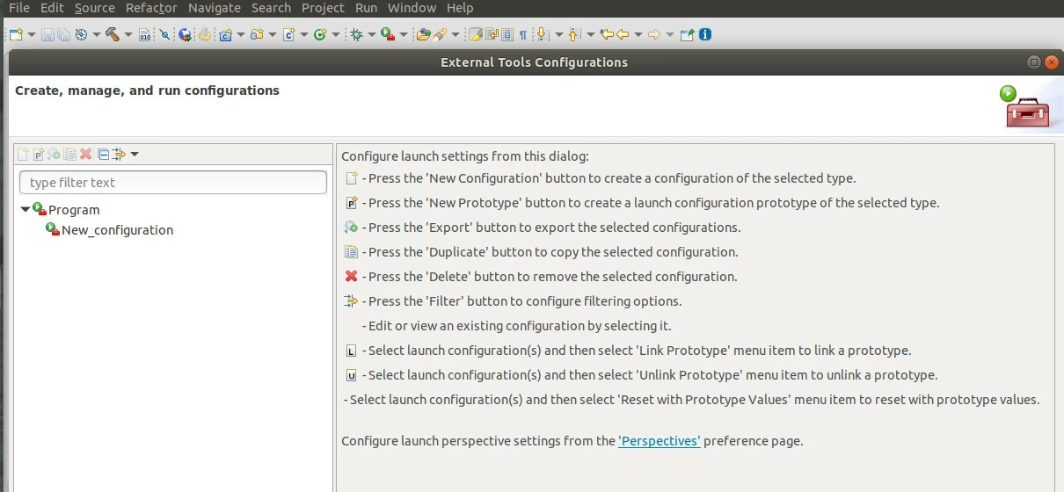This screenshot has height=492, width=1064.
Task: Click the Next Annotation down-arrow icon
Action: click(x=542, y=35)
